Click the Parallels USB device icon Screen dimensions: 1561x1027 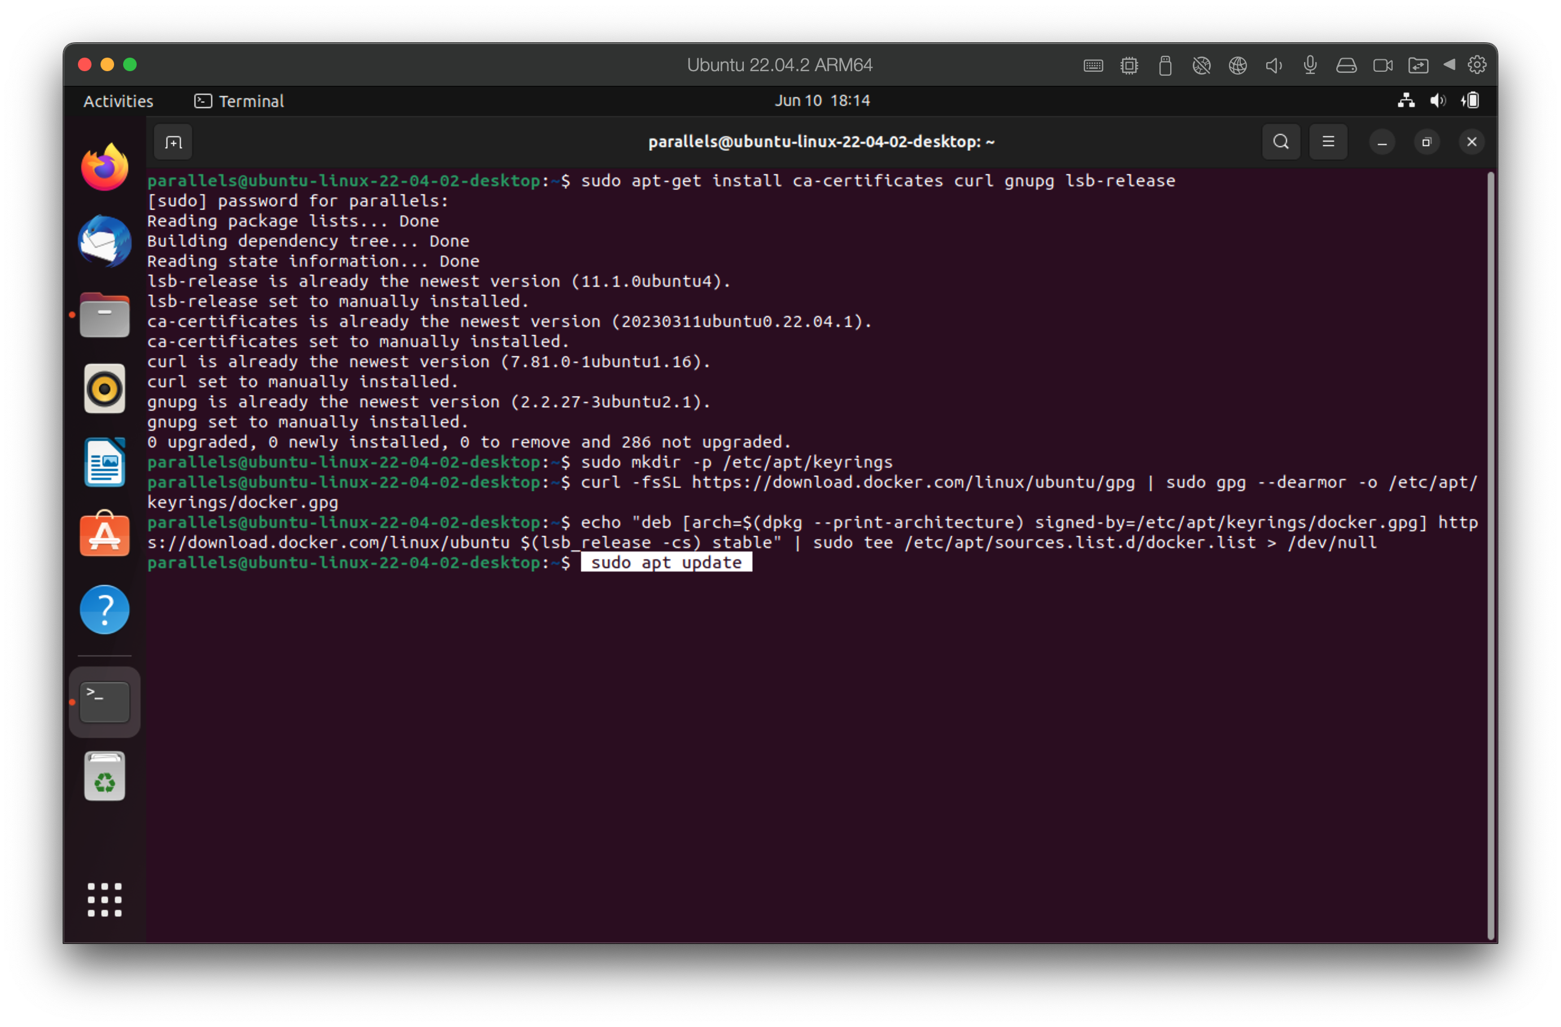point(1165,66)
